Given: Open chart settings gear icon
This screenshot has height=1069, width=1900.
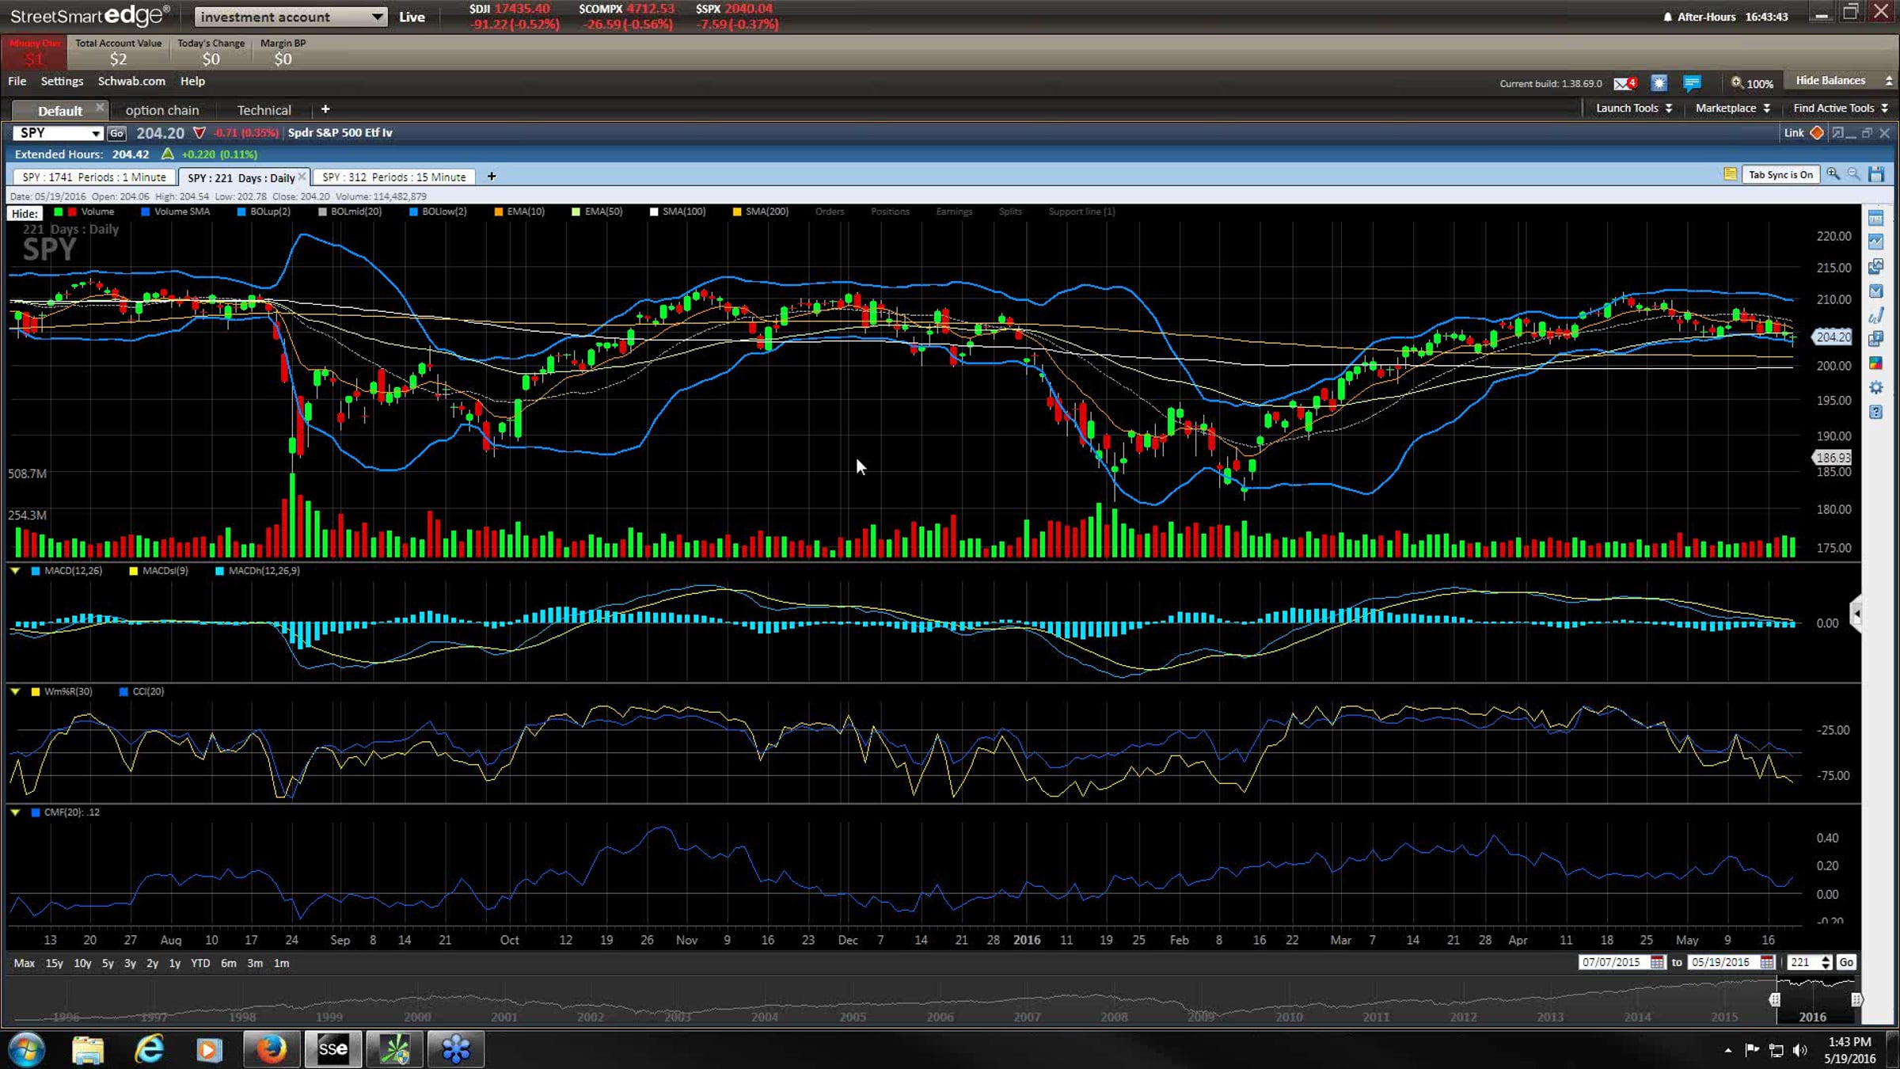Looking at the screenshot, I should (1875, 388).
